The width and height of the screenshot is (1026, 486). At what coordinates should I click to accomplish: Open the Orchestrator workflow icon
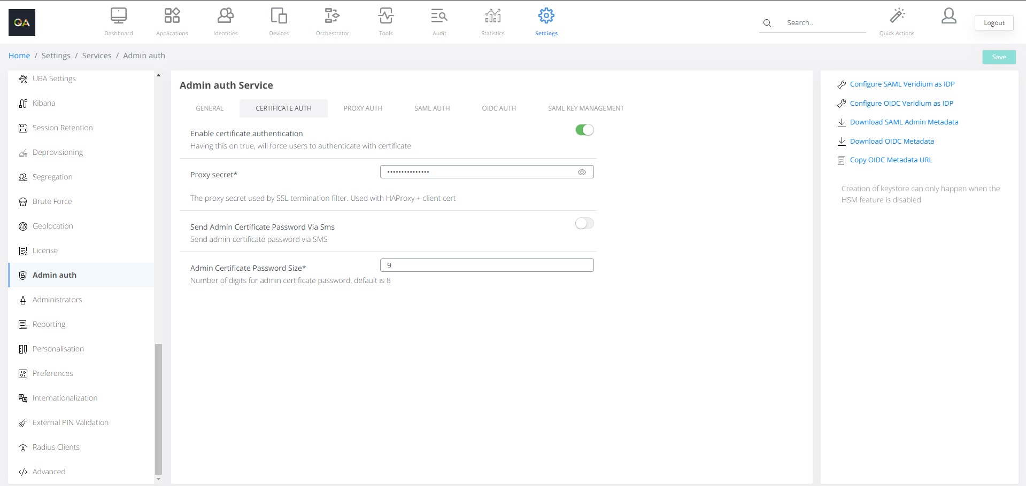coord(332,16)
